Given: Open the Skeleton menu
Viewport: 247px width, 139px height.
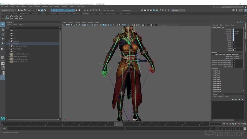Looking at the screenshot, I should pyautogui.click(x=45, y=7).
